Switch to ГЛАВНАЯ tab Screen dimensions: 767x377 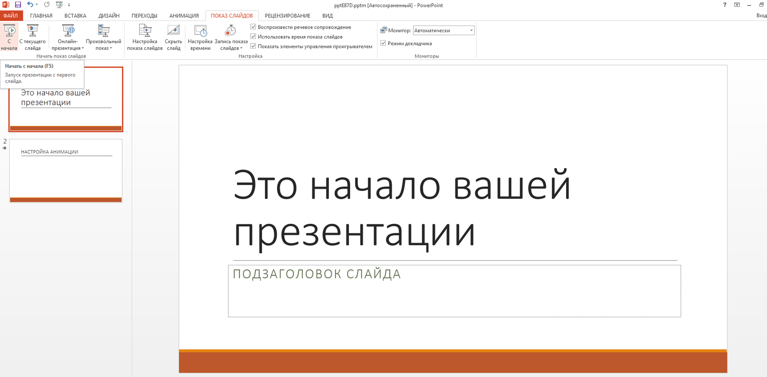tap(41, 15)
